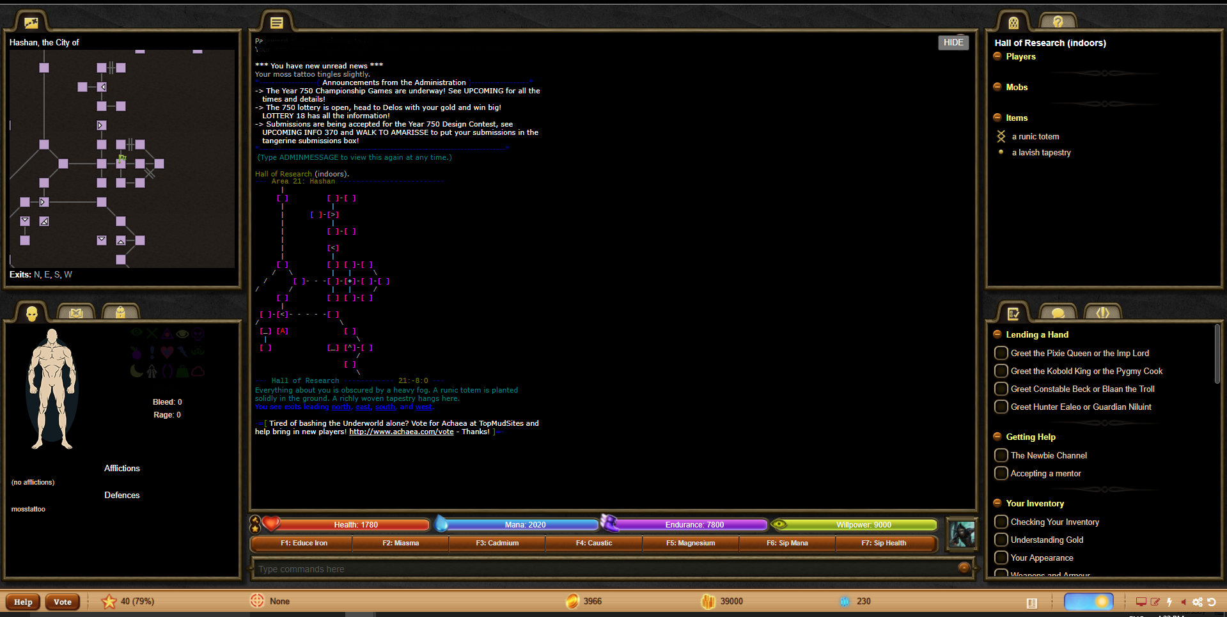Collapse the Items section

[x=997, y=118]
